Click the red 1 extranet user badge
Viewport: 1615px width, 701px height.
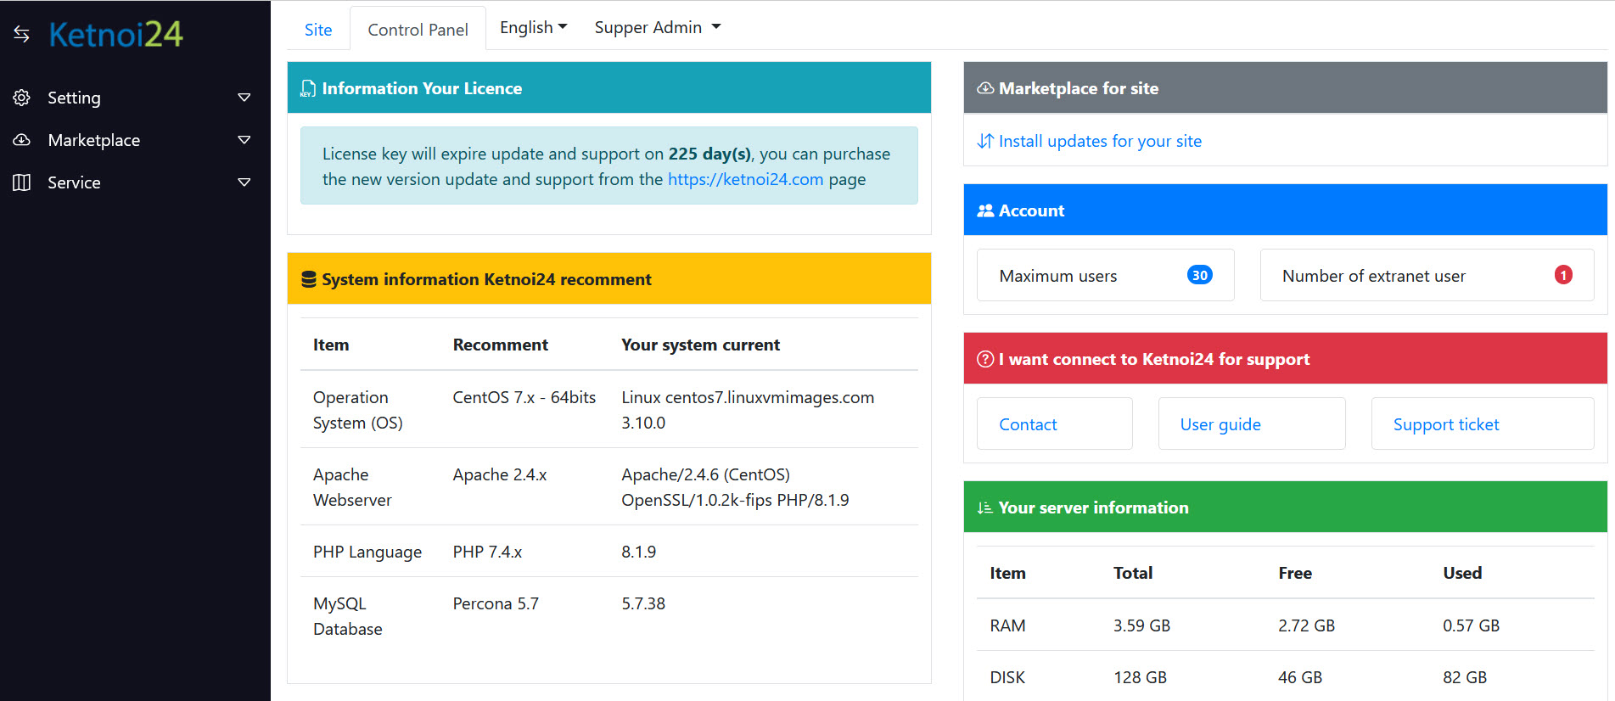click(1563, 275)
